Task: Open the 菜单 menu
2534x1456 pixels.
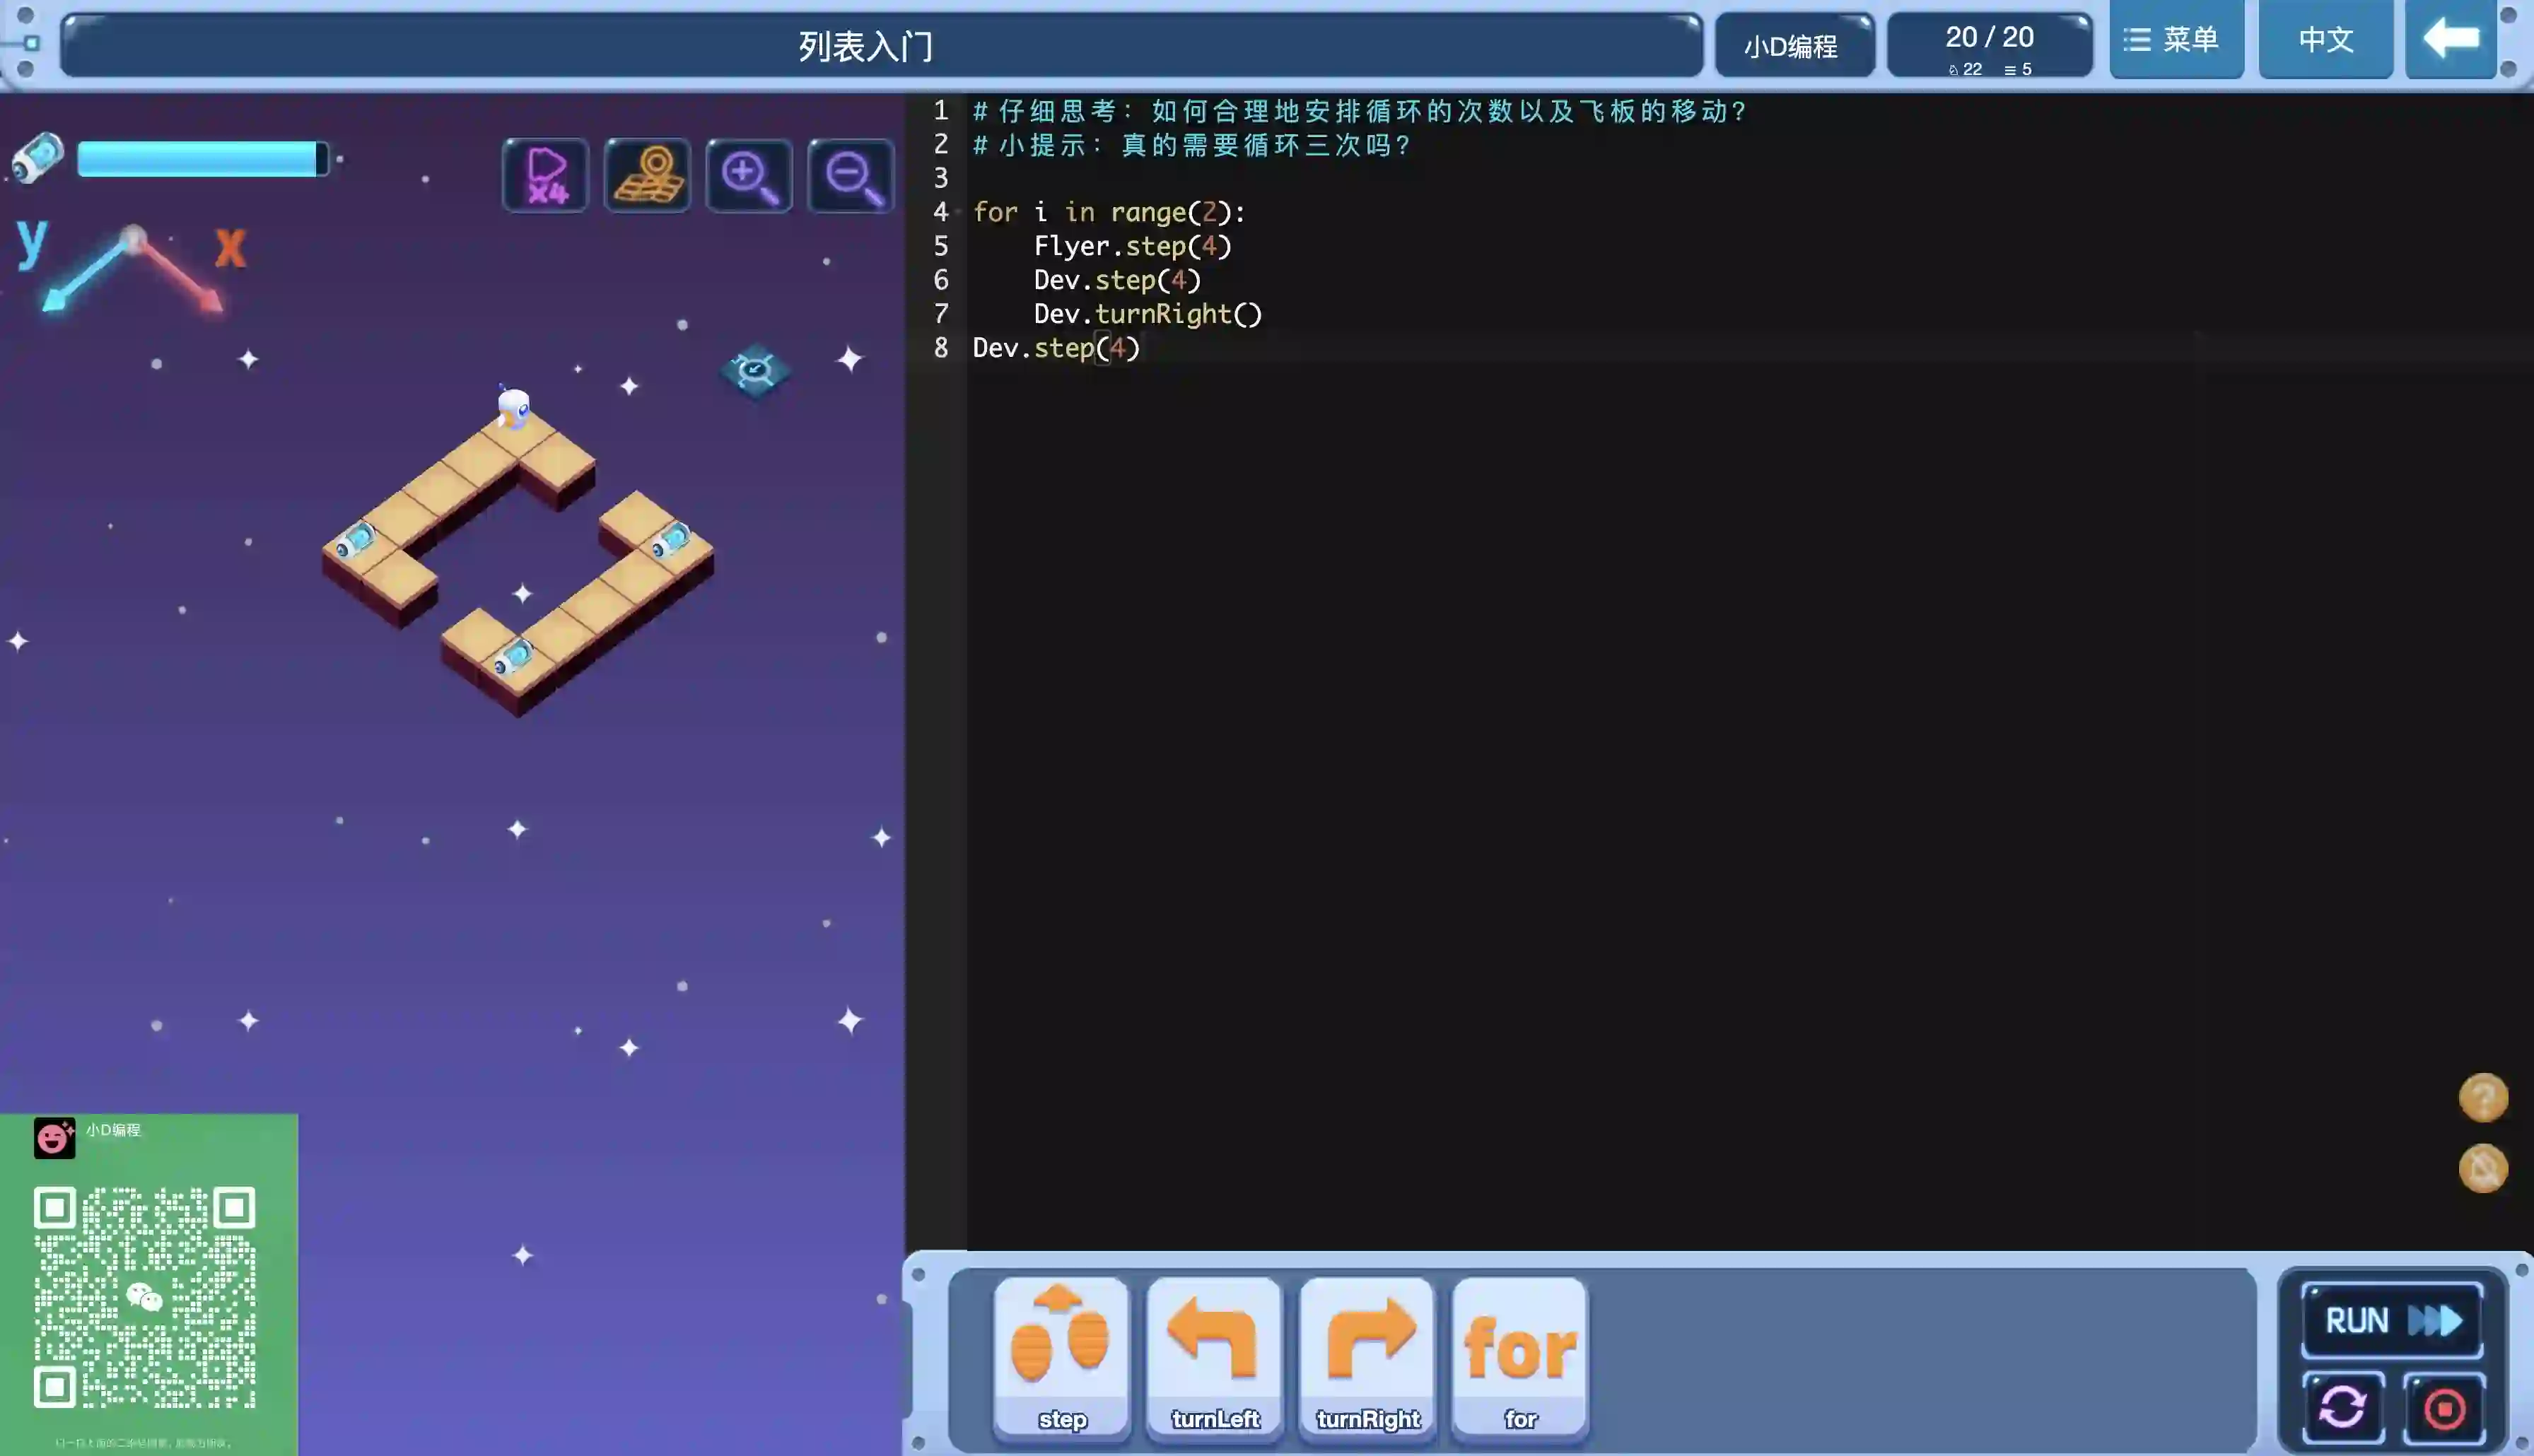Action: point(2176,40)
